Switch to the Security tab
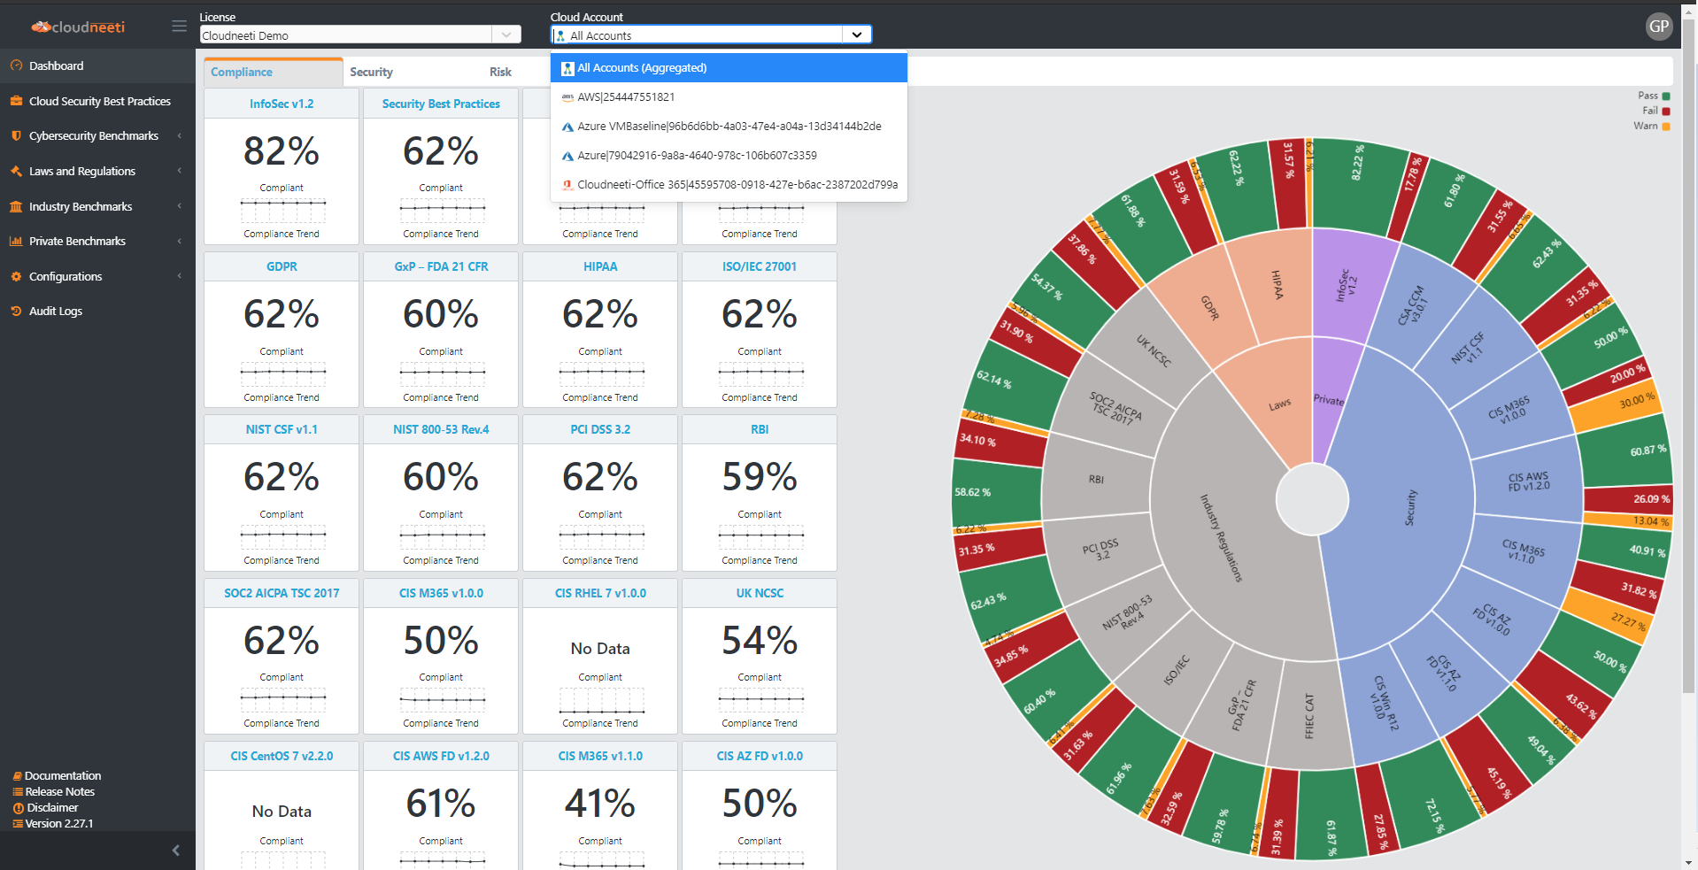 [371, 73]
